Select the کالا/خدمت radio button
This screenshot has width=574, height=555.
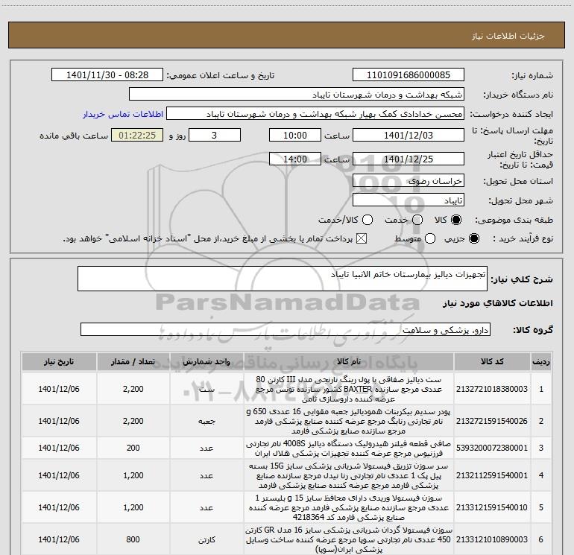[368, 220]
